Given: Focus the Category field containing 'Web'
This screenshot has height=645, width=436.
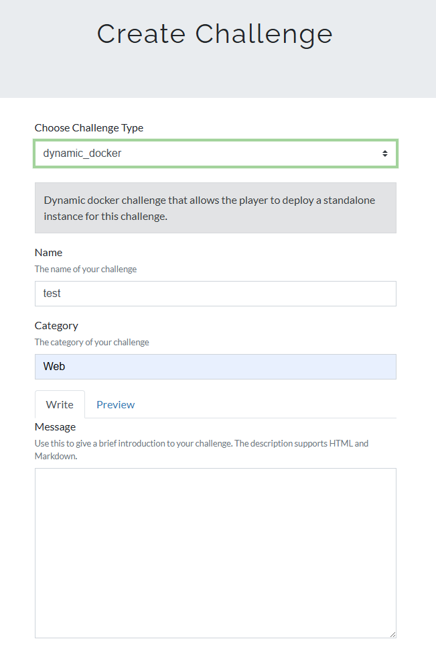Looking at the screenshot, I should tap(215, 367).
